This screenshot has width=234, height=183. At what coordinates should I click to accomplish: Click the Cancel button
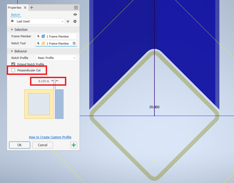(x=42, y=145)
